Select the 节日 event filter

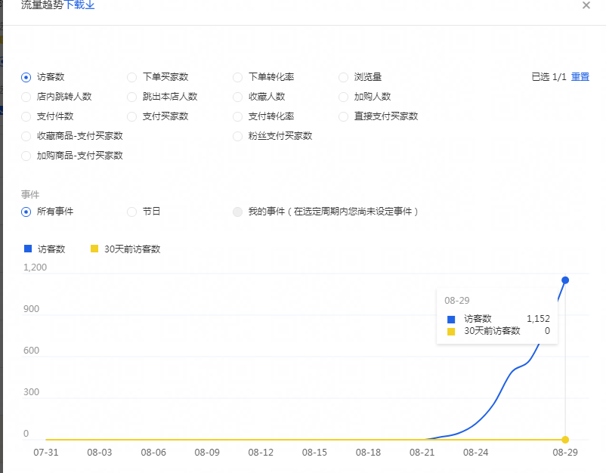pos(132,212)
